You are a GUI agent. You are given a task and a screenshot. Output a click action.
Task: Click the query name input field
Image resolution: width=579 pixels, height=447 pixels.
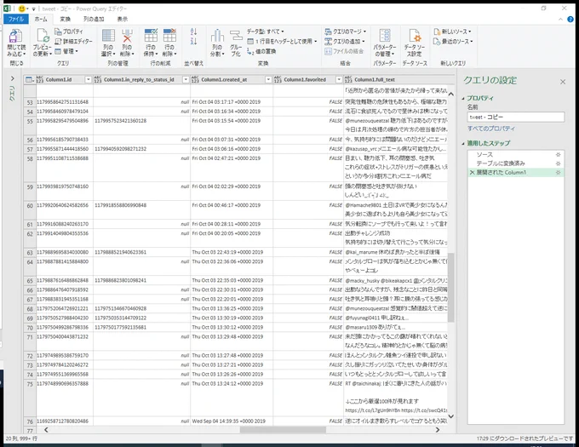(x=515, y=117)
